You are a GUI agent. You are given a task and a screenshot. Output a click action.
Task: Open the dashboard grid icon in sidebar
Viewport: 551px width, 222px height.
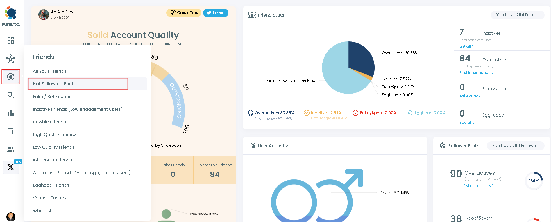click(11, 41)
